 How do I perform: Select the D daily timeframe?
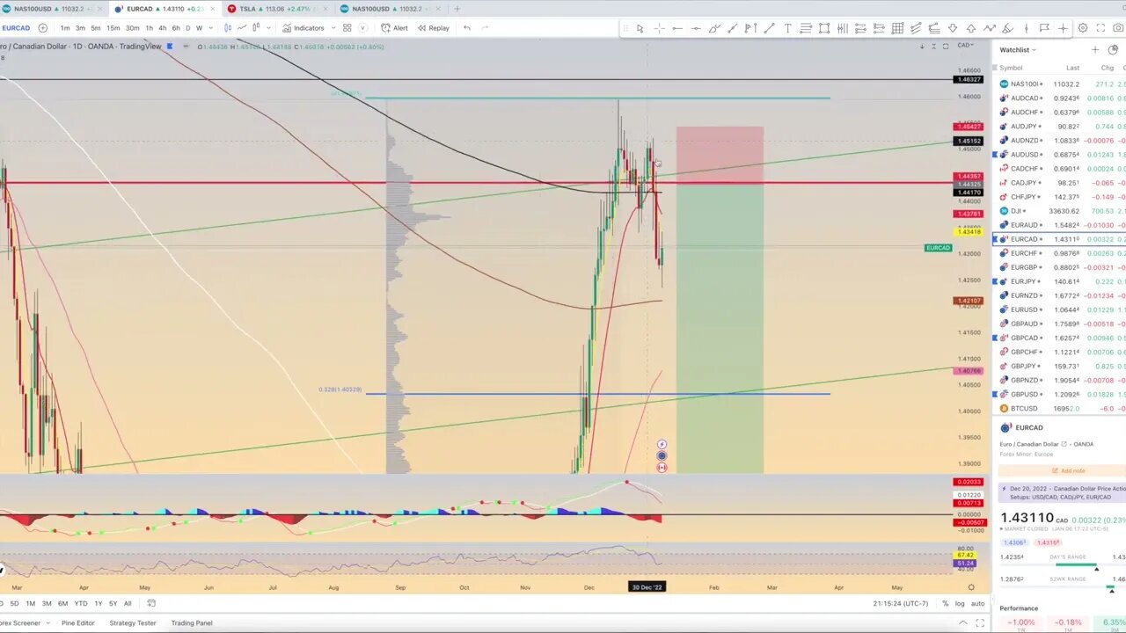[188, 28]
